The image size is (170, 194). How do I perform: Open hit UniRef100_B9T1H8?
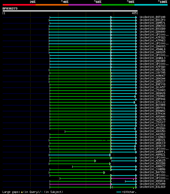[152, 17]
